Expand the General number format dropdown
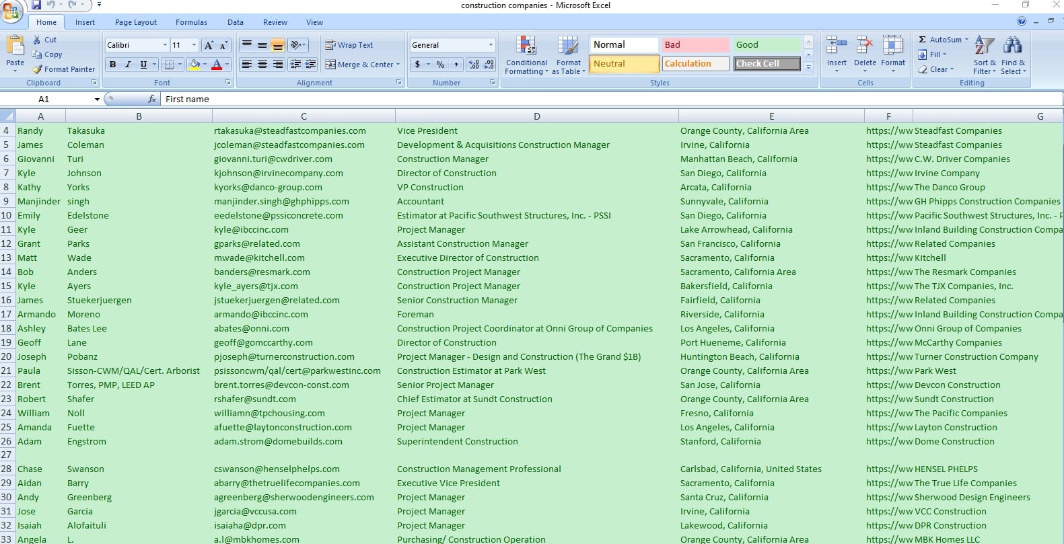The image size is (1064, 544). coord(491,45)
